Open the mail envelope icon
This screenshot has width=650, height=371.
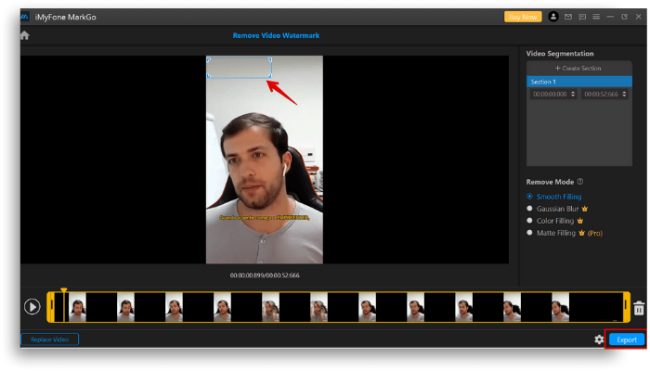568,17
